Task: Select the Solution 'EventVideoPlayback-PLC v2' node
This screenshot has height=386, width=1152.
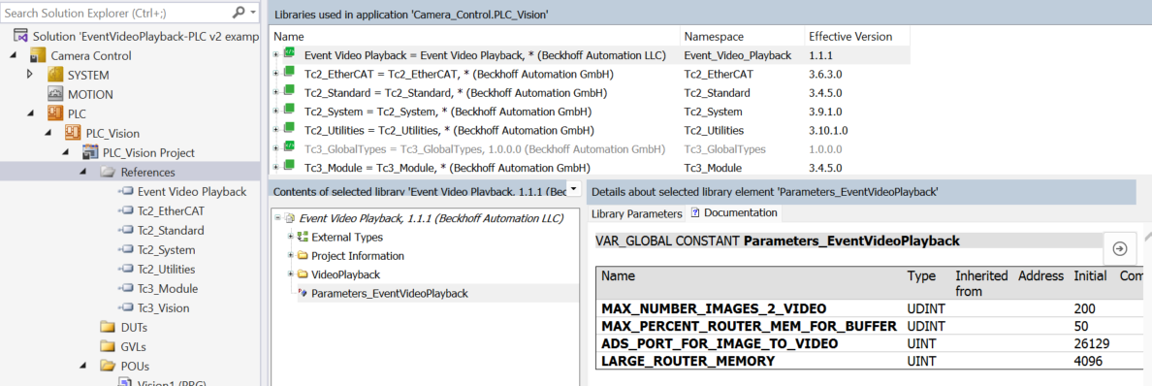Action: pyautogui.click(x=145, y=36)
